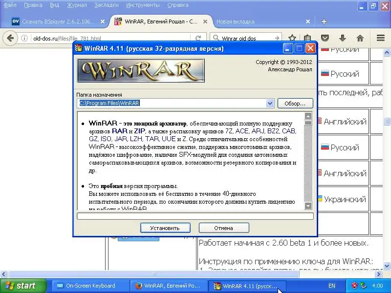Open site info icon in address bar
This screenshot has height=293, width=391.
click(x=24, y=38)
